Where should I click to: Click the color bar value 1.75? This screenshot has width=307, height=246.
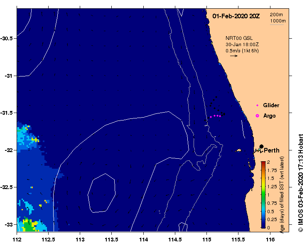272,170
